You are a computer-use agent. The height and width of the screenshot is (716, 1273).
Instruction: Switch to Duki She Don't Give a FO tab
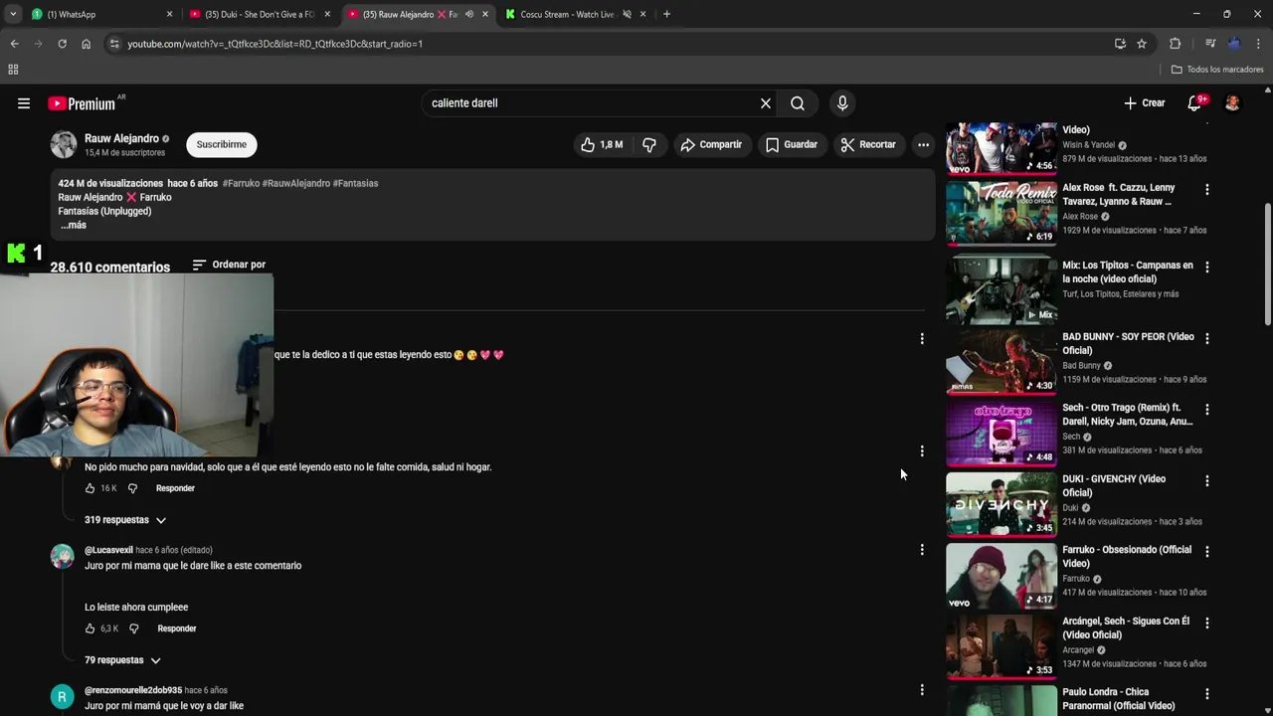click(x=261, y=14)
